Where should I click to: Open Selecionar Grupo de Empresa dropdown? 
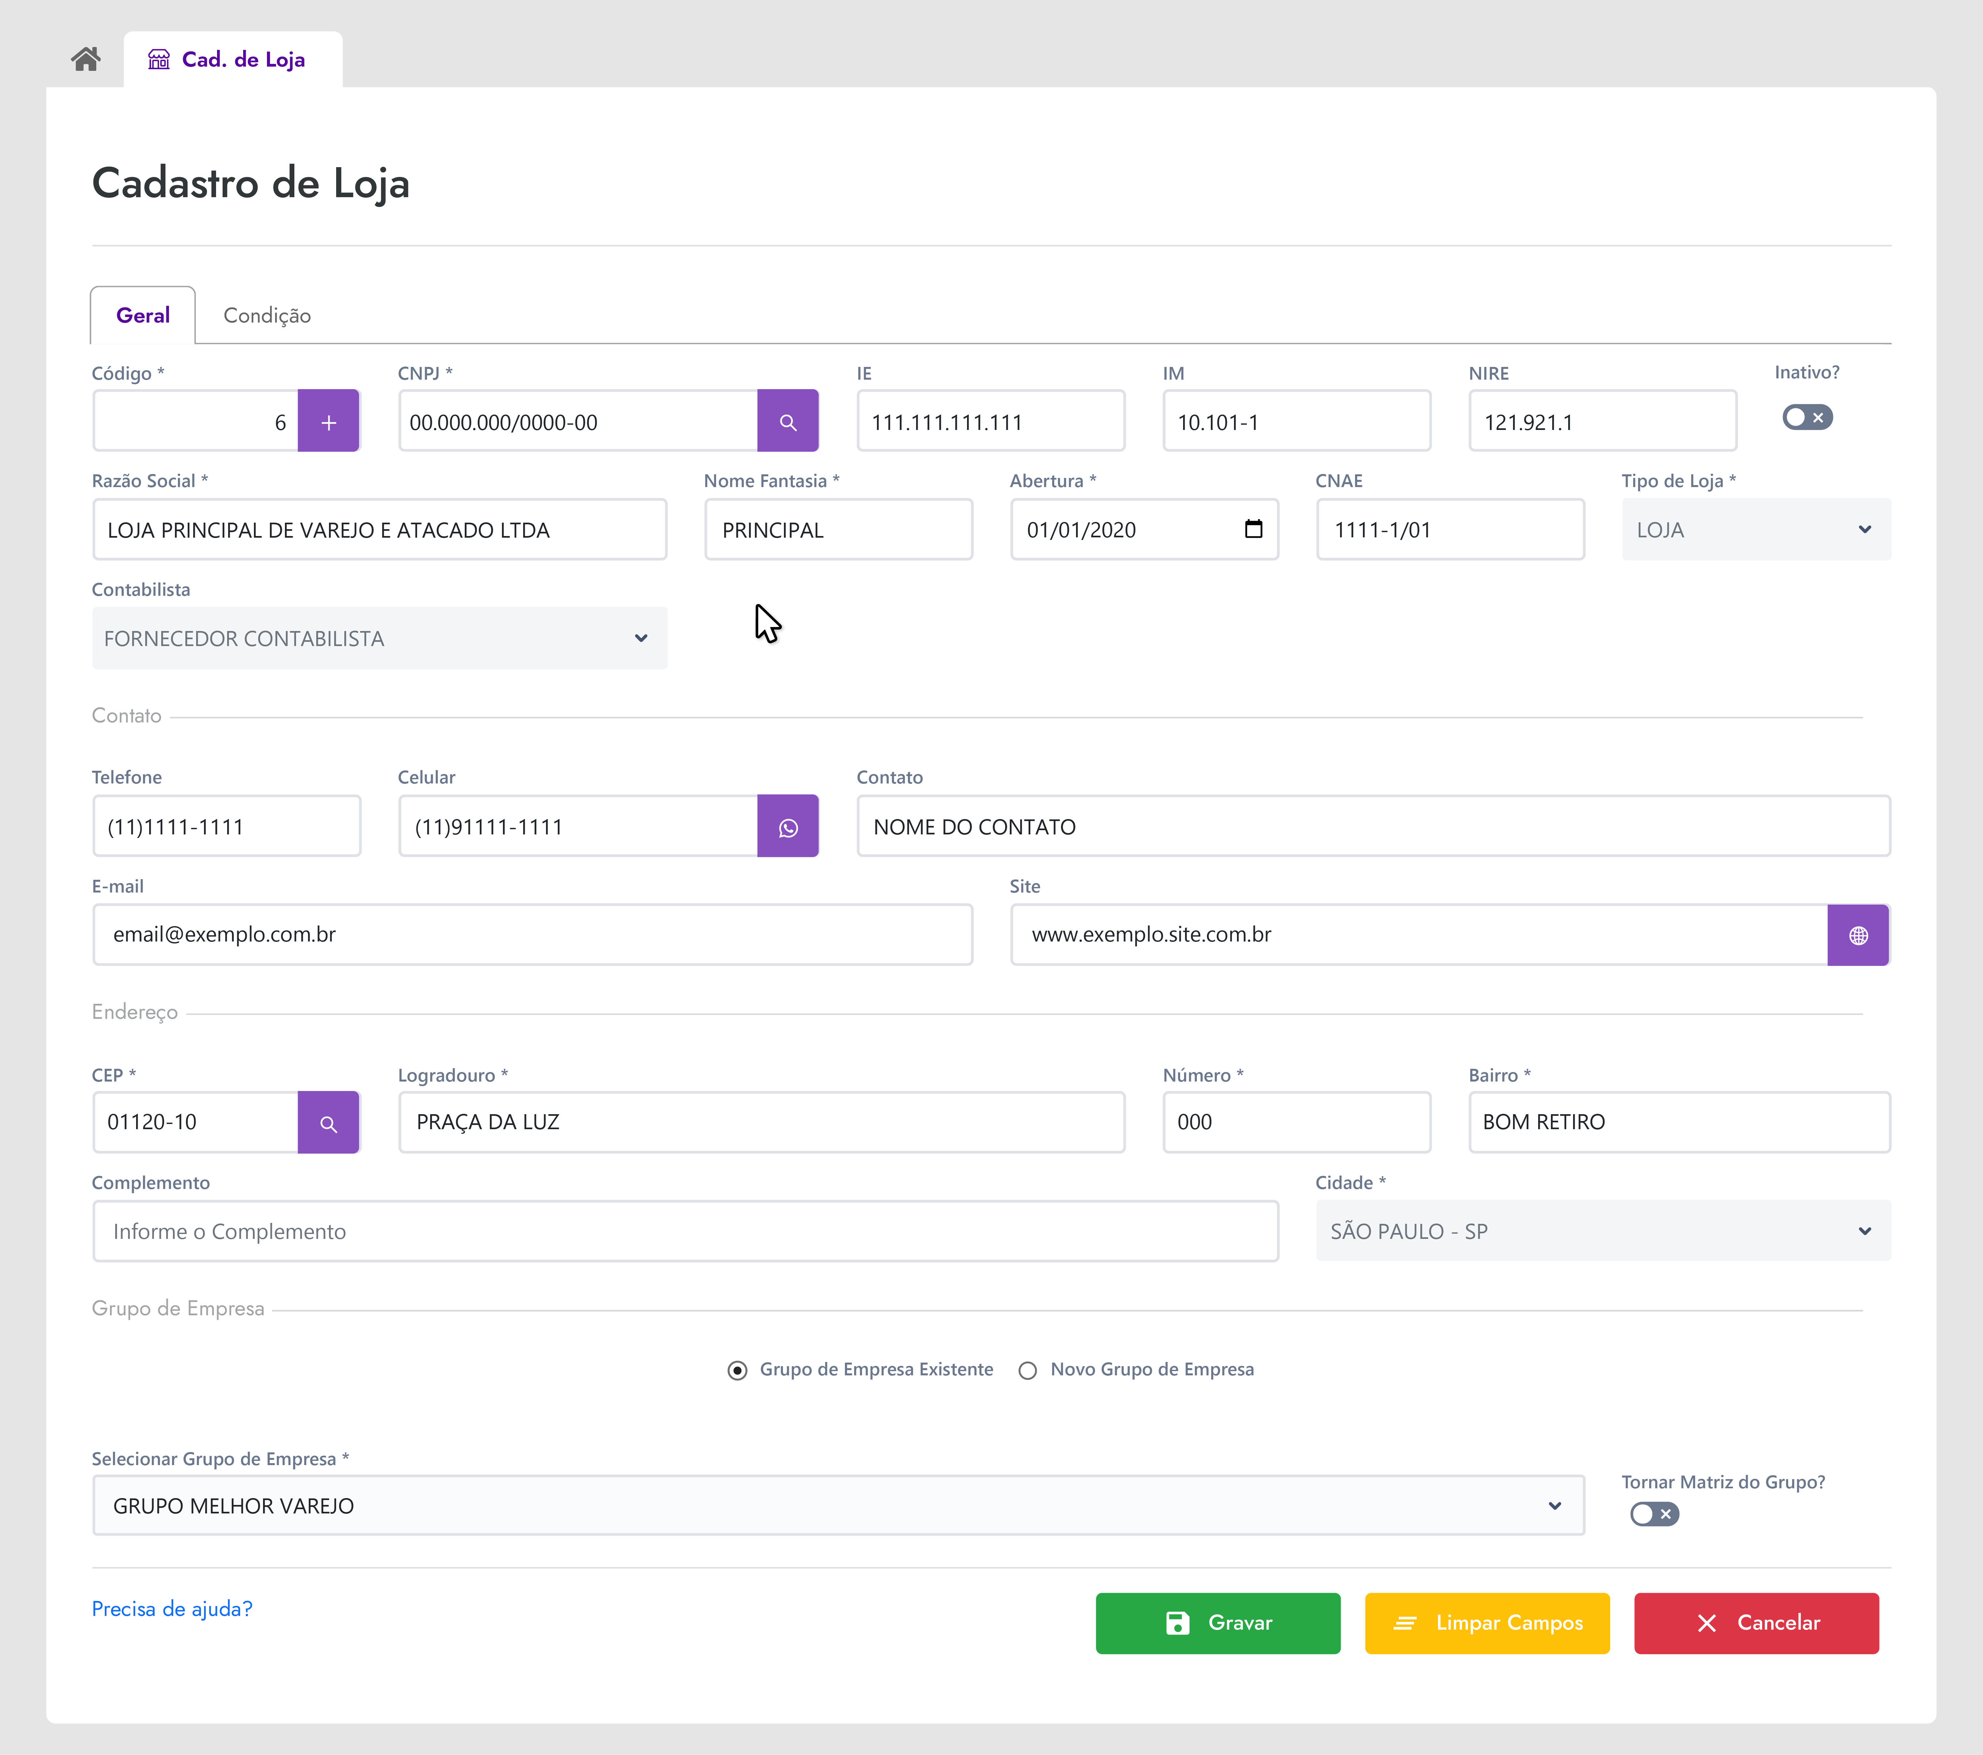(x=838, y=1506)
